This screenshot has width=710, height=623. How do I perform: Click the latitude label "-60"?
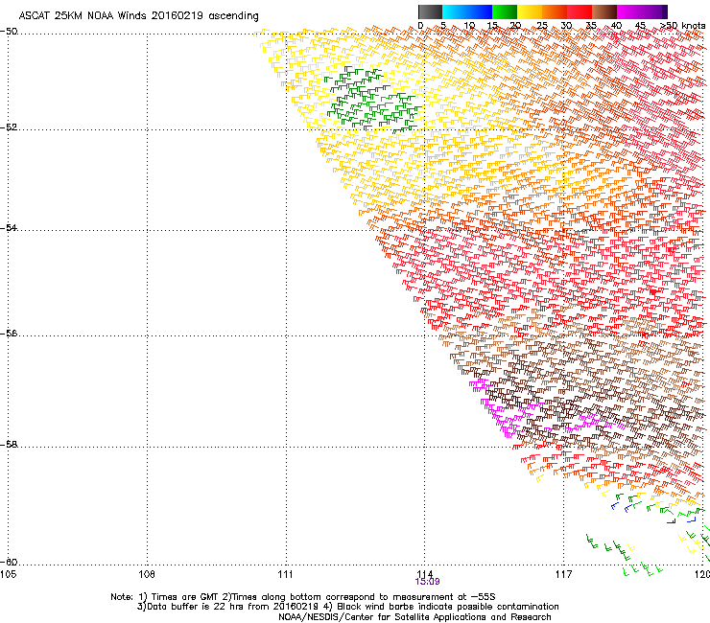pos(9,562)
